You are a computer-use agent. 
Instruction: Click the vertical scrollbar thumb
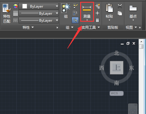point(141,46)
